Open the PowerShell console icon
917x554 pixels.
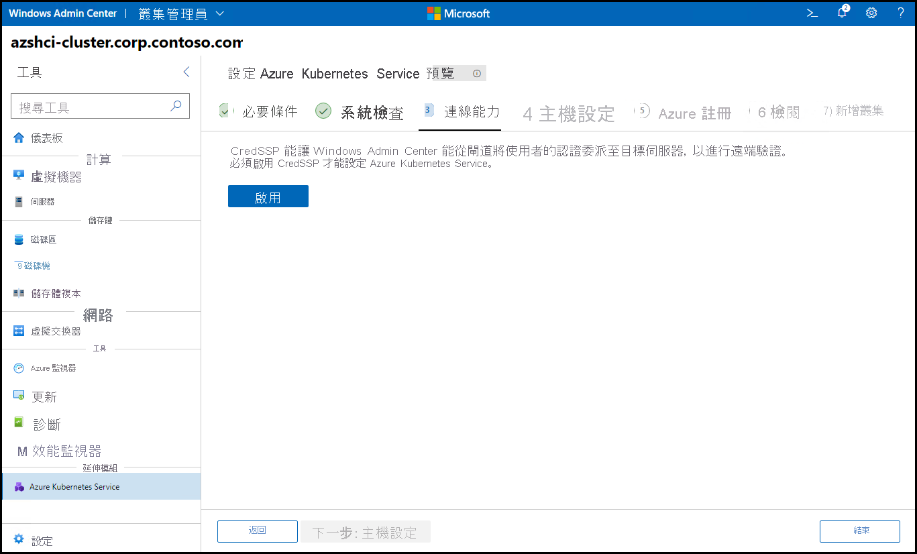coord(812,13)
